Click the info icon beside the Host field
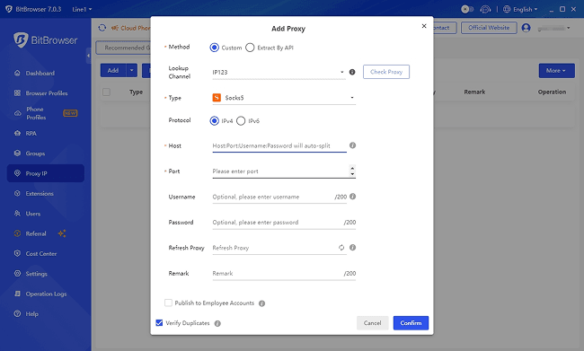The height and width of the screenshot is (351, 584). (x=352, y=145)
